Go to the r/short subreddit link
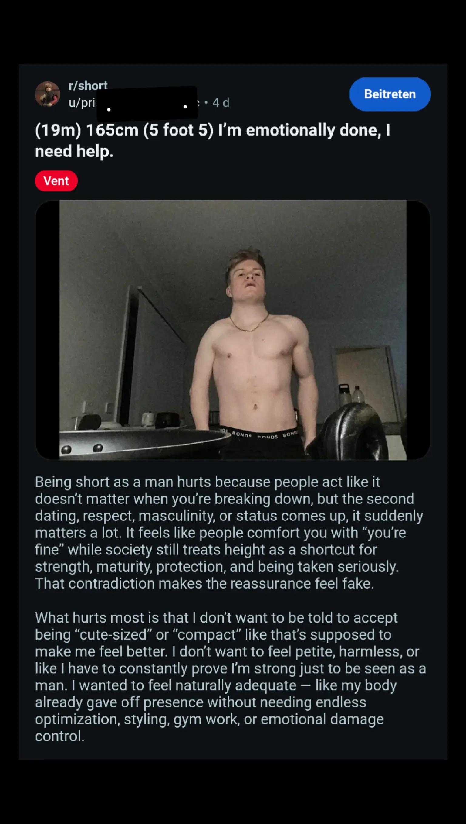The height and width of the screenshot is (824, 466). pyautogui.click(x=88, y=86)
